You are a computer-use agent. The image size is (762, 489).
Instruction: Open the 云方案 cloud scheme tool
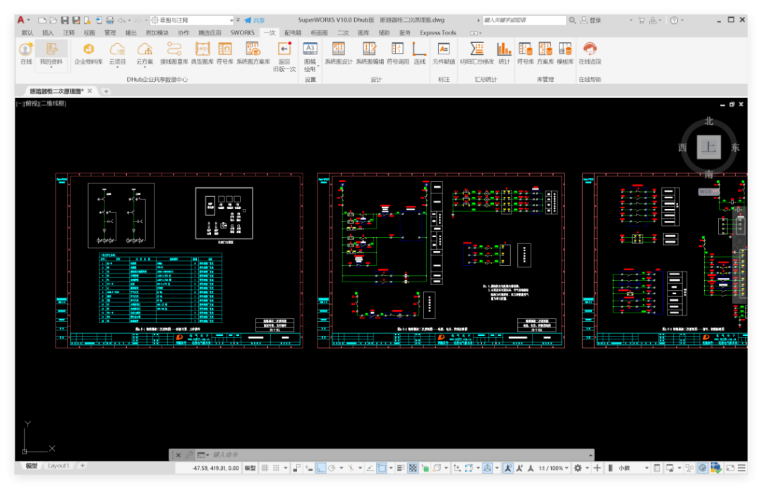pyautogui.click(x=145, y=54)
